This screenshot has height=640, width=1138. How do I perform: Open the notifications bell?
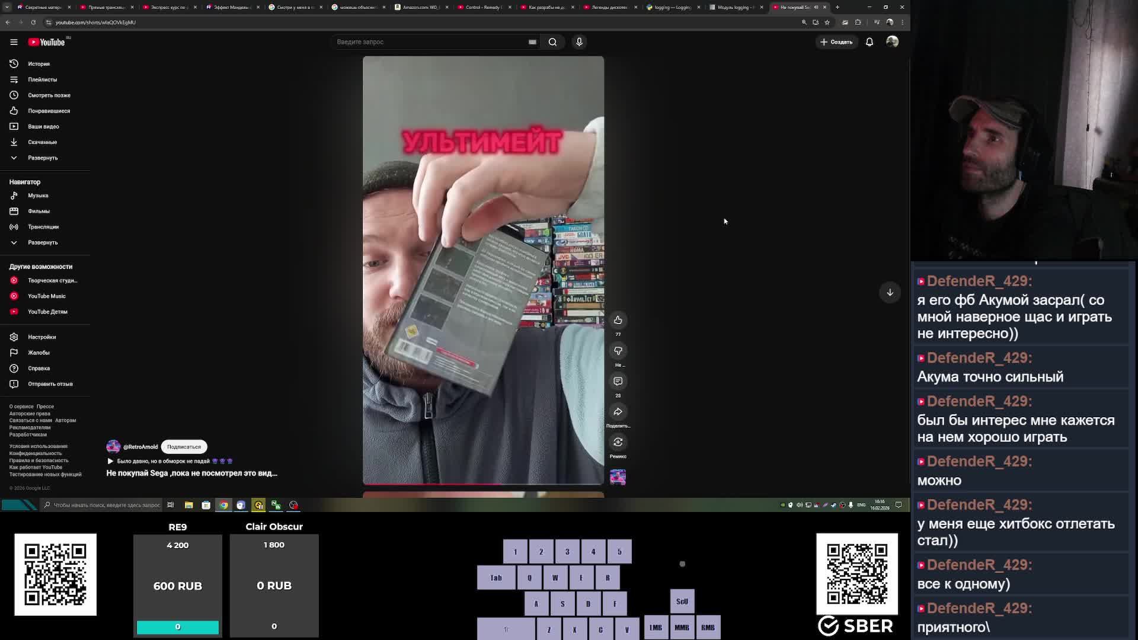point(869,42)
